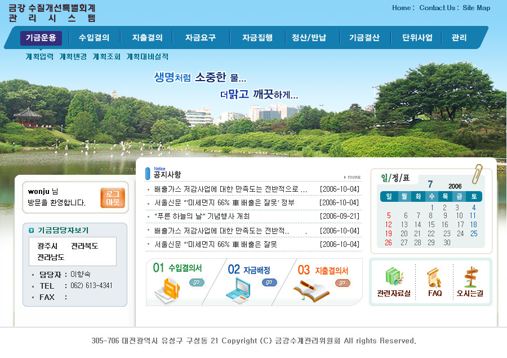Select 전라북도 in the 기금담당자 region box
Screen dimensions: 507x358
(84, 246)
